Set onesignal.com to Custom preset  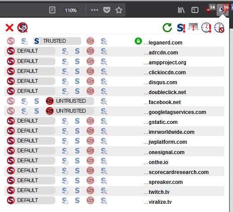click(x=104, y=151)
